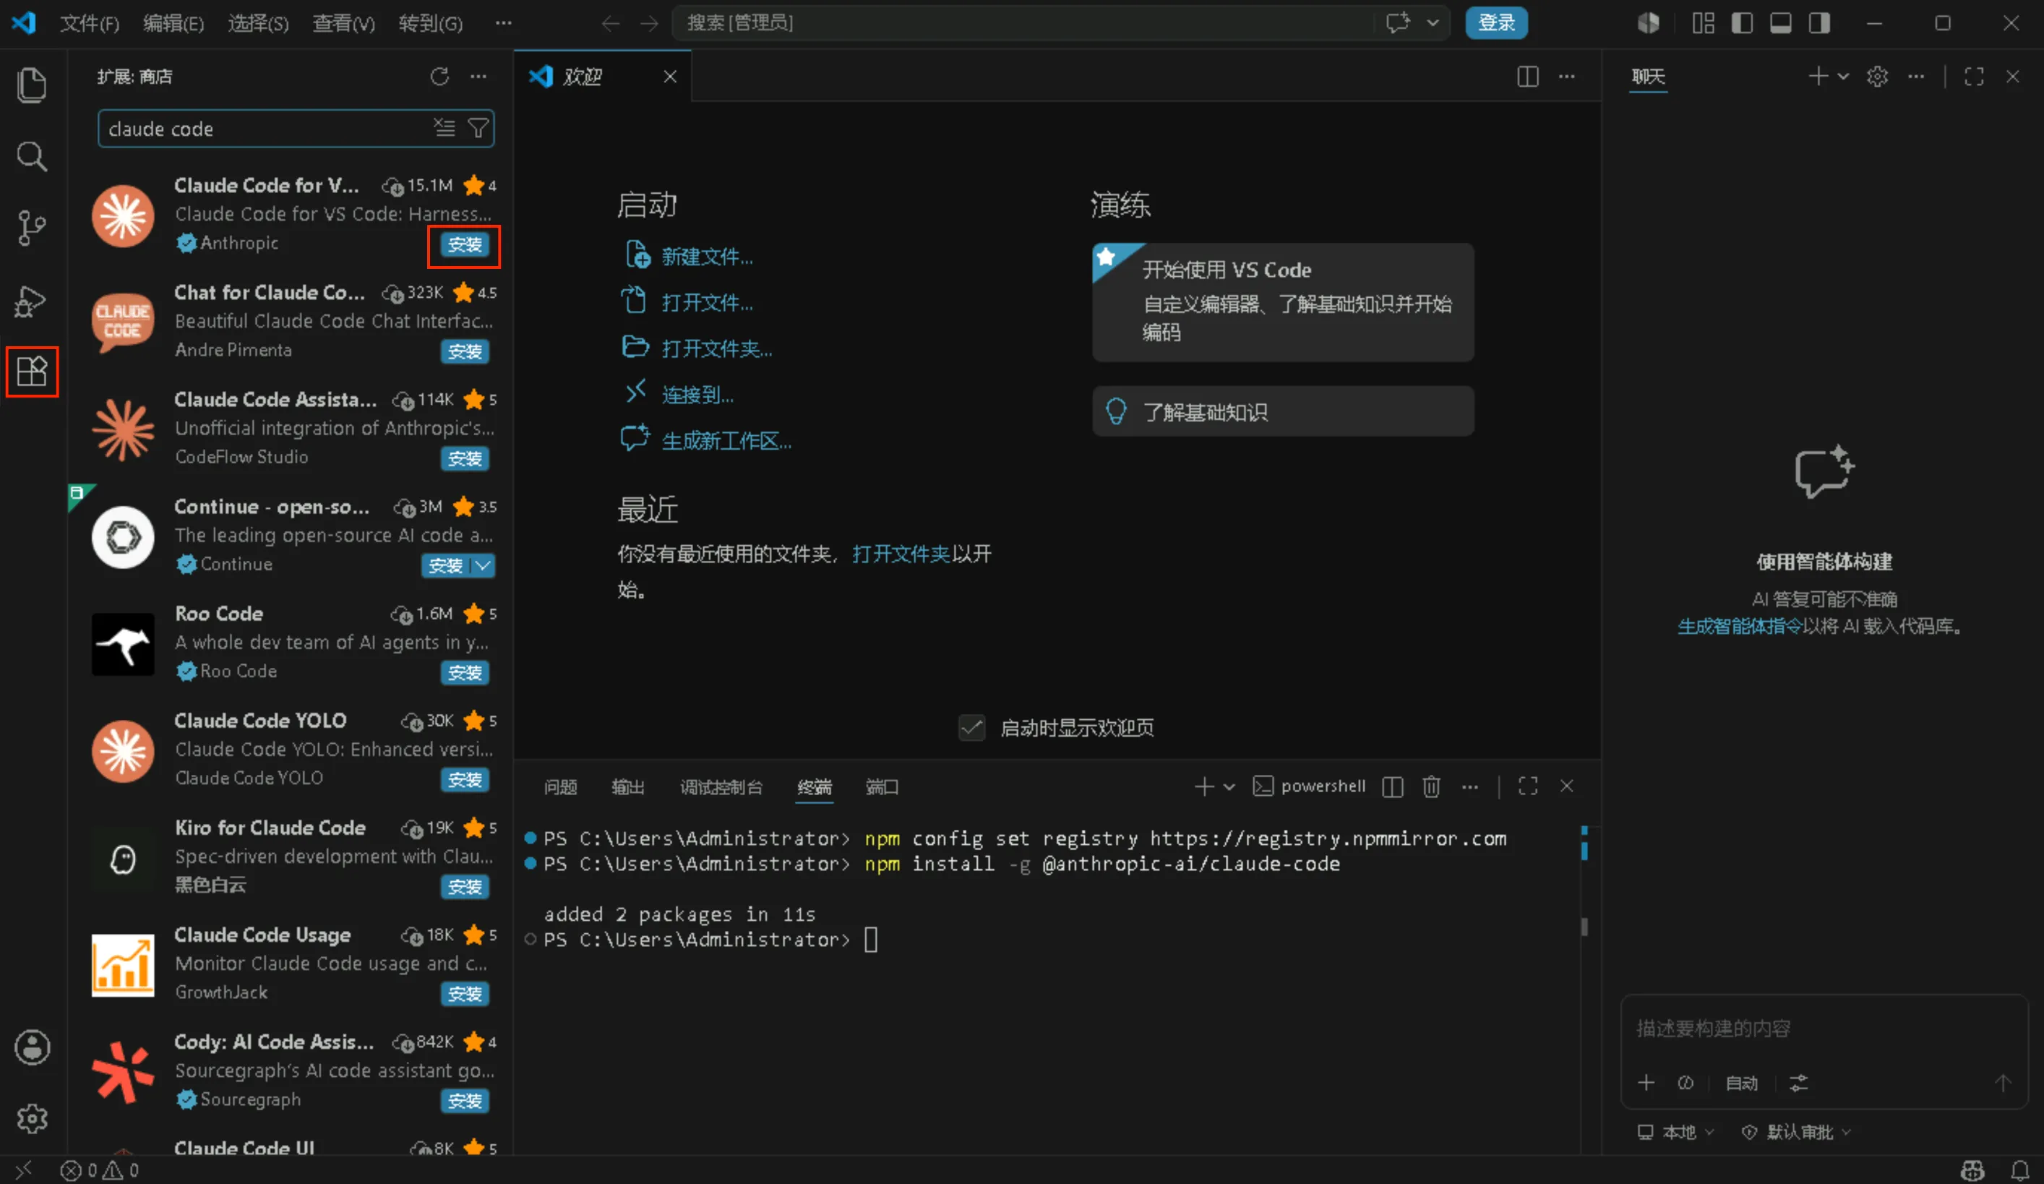
Task: Open the 本地 session target dropdown
Action: click(x=1675, y=1131)
